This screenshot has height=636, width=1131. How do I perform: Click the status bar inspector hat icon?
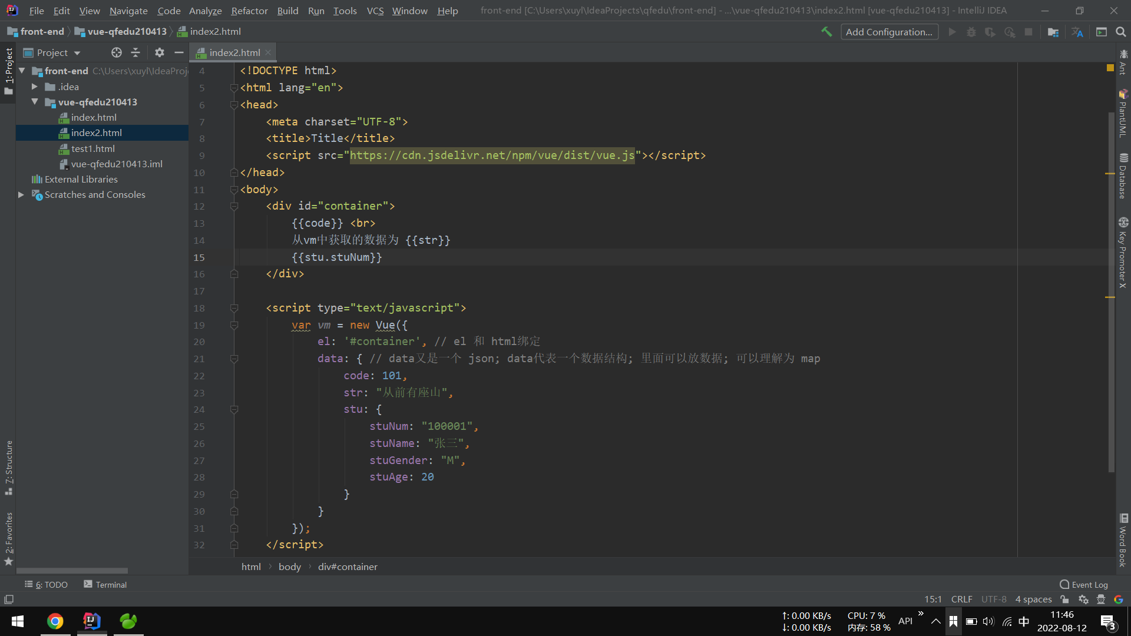pyautogui.click(x=1101, y=599)
